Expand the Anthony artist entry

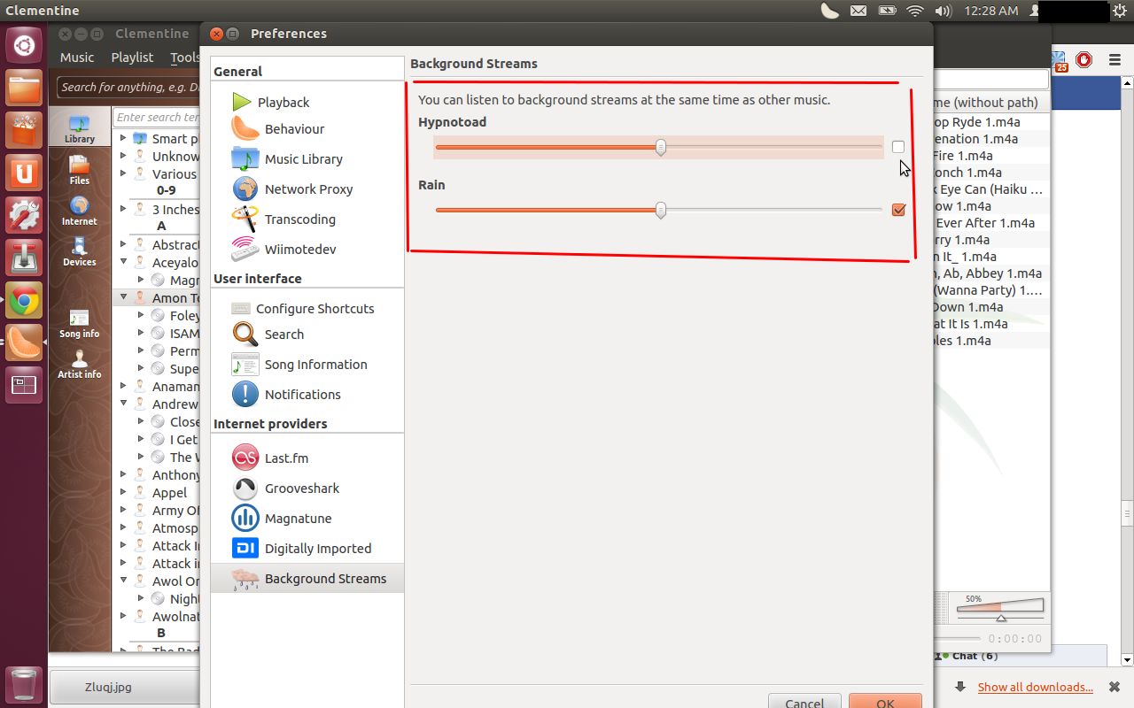[122, 474]
